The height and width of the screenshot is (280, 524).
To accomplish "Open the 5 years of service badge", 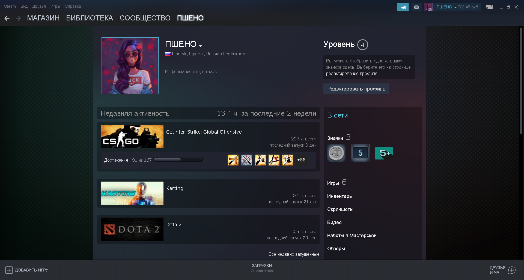I will 360,153.
